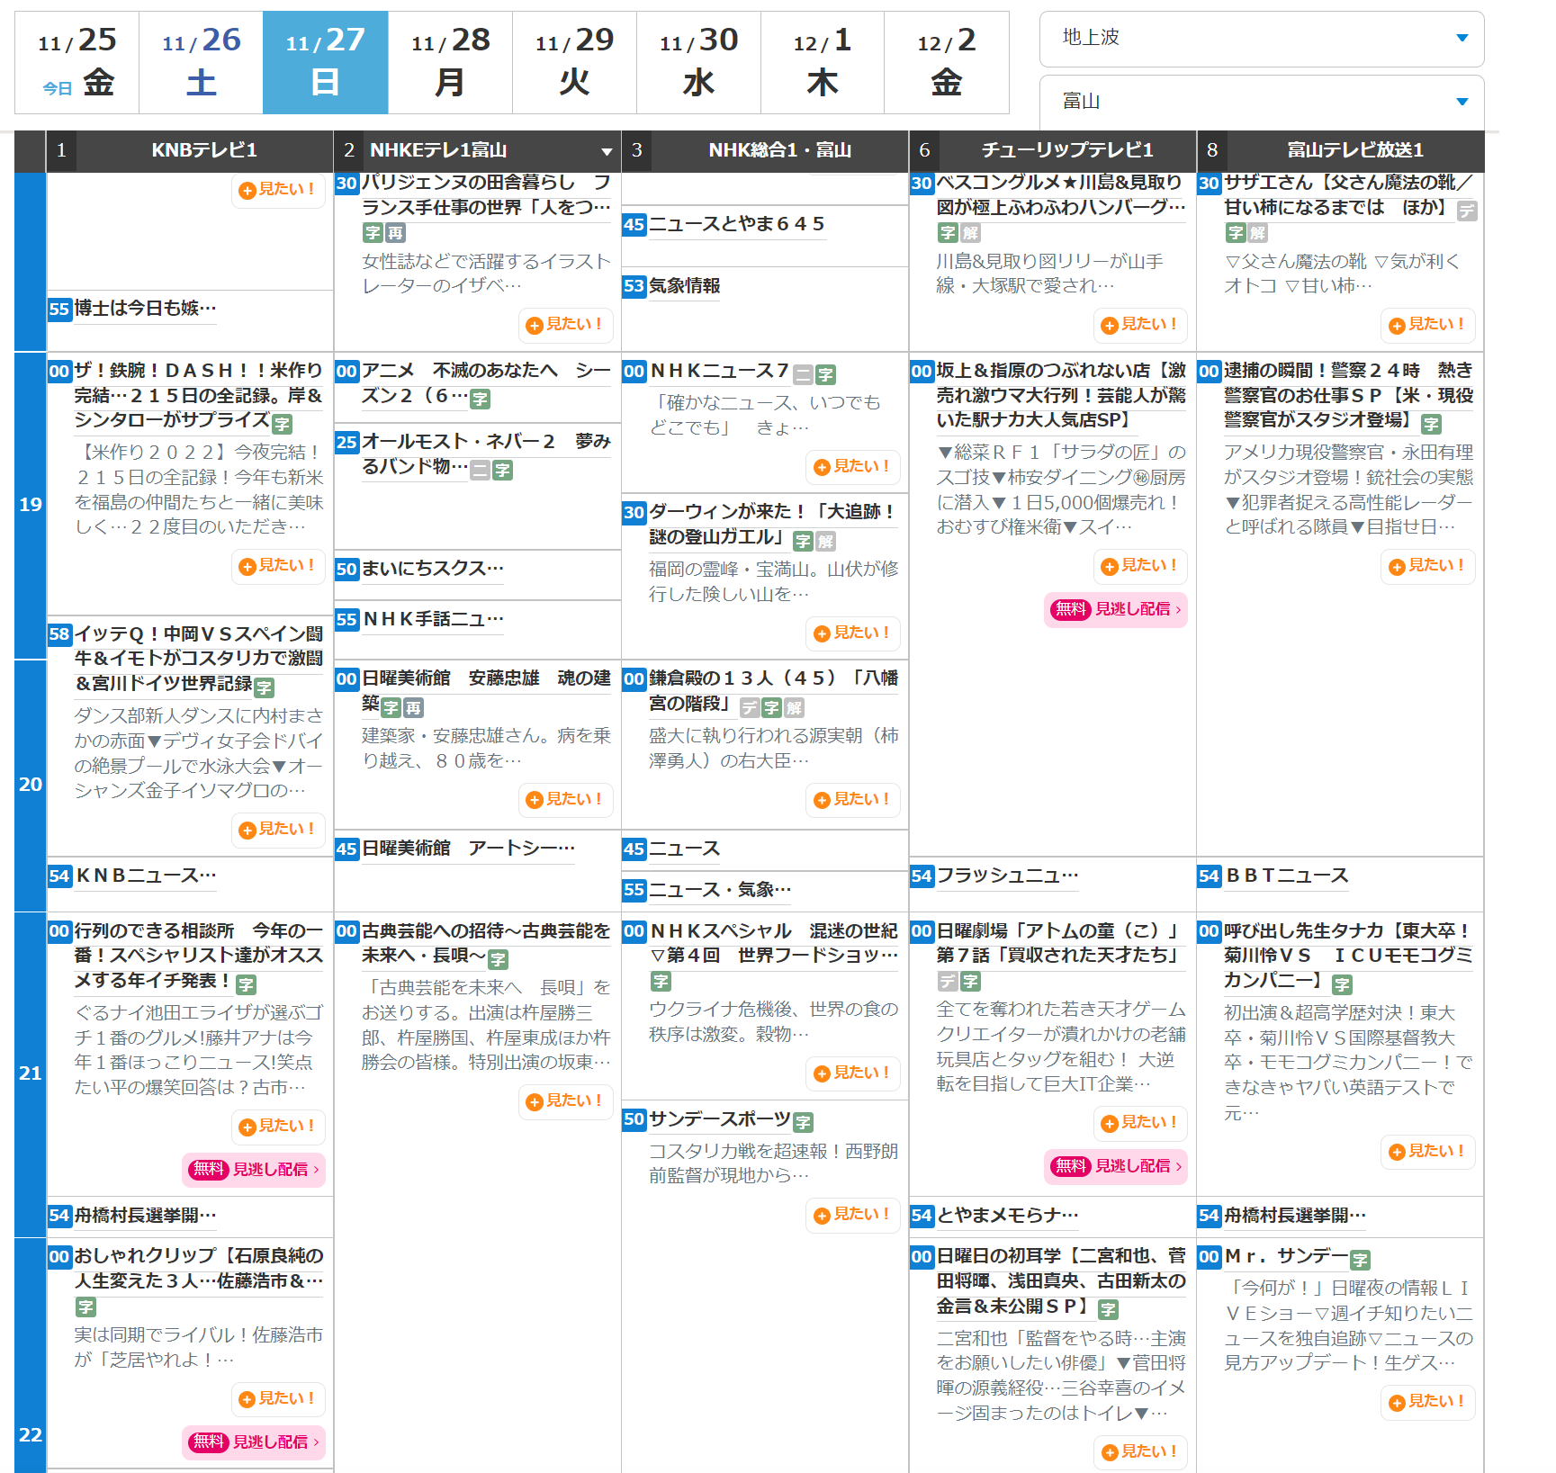
Task: Open KNBニュース… program
Action: point(145,876)
